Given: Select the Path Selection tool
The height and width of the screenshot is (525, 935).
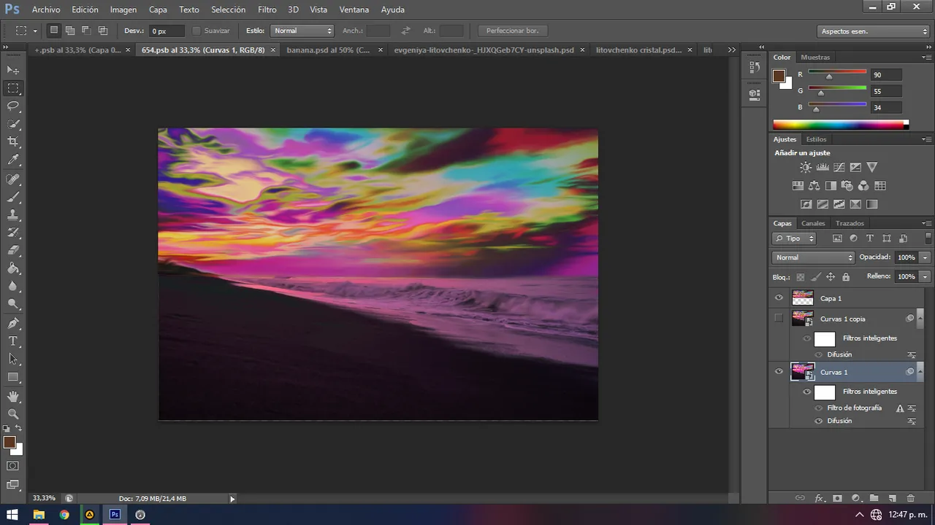Looking at the screenshot, I should (13, 359).
